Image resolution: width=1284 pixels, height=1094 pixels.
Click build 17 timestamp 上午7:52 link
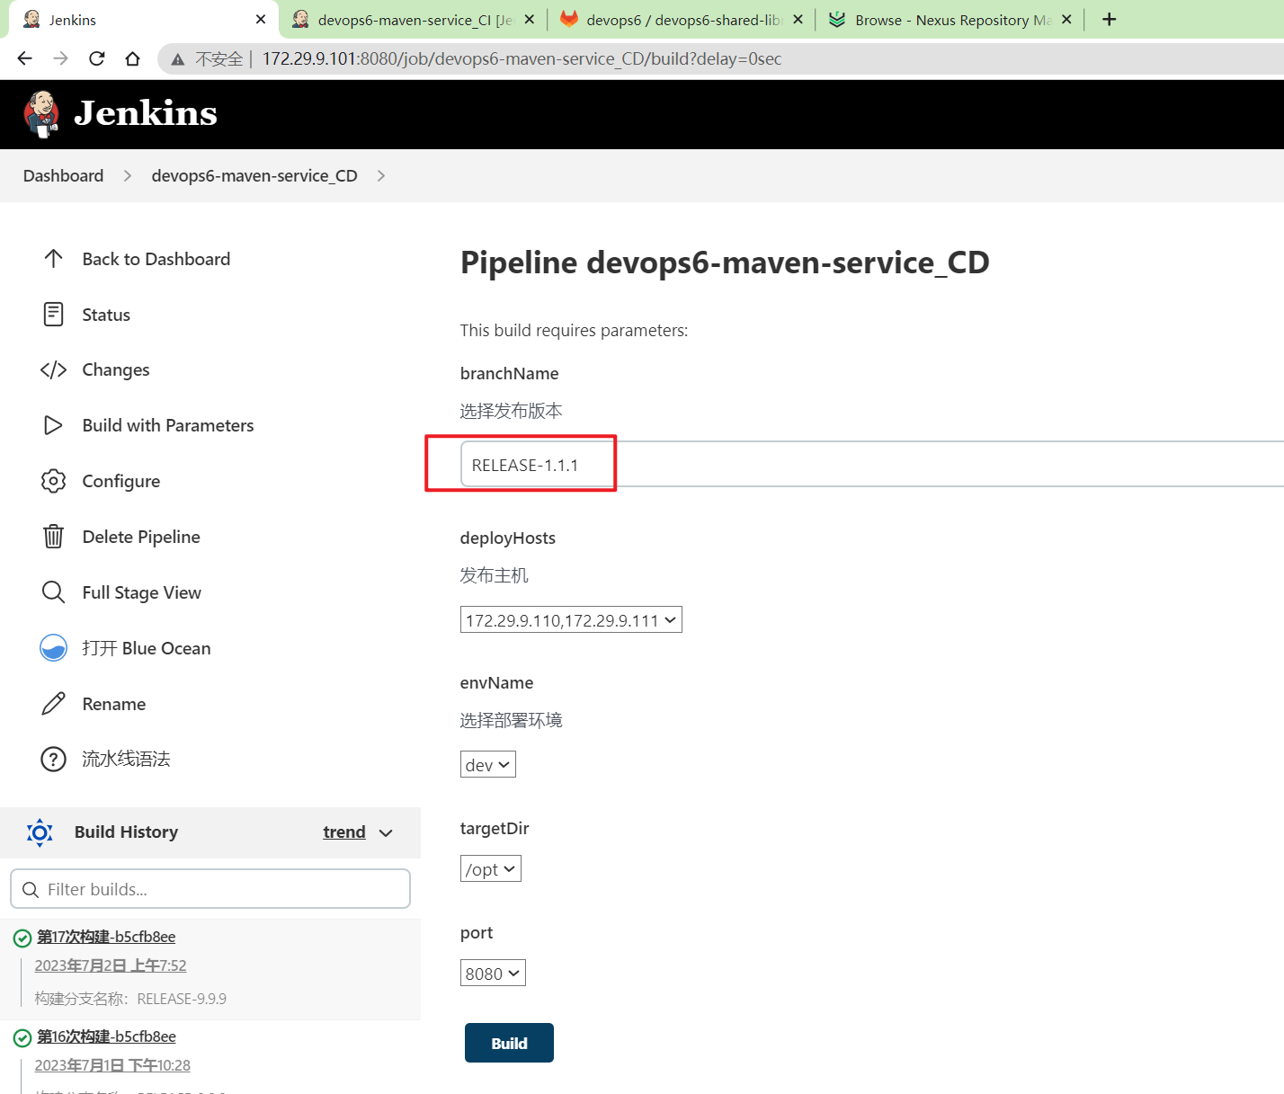point(111,965)
